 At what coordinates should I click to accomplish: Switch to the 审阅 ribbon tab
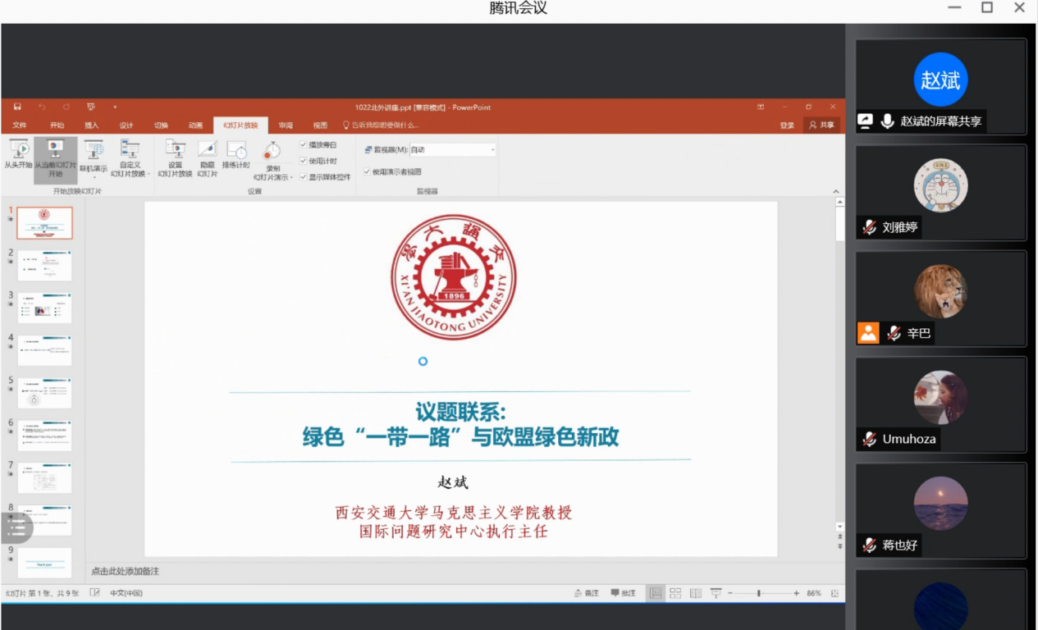click(286, 126)
